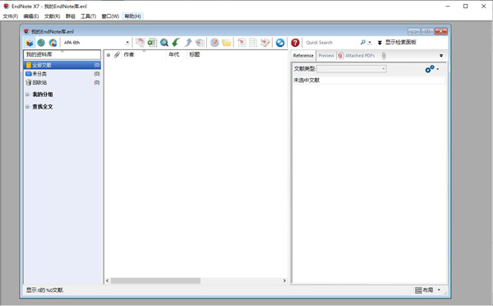Click the Find Full Text icon
This screenshot has width=493, height=306.
[200, 43]
